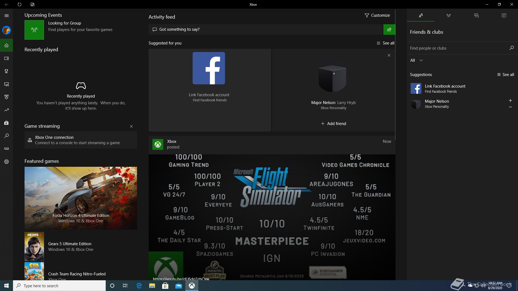Screen dimensions: 518x291
Task: Open Clubs shield icon in sidebar
Action: 6,97
